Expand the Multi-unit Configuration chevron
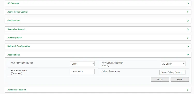The image size is (194, 94). tap(188, 46)
